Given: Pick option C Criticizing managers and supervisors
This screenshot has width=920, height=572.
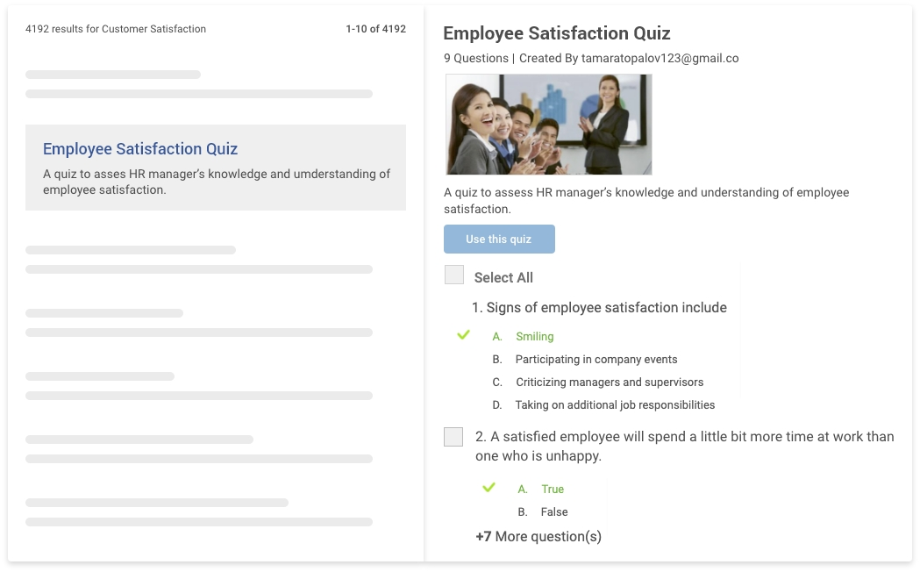Looking at the screenshot, I should pos(609,383).
